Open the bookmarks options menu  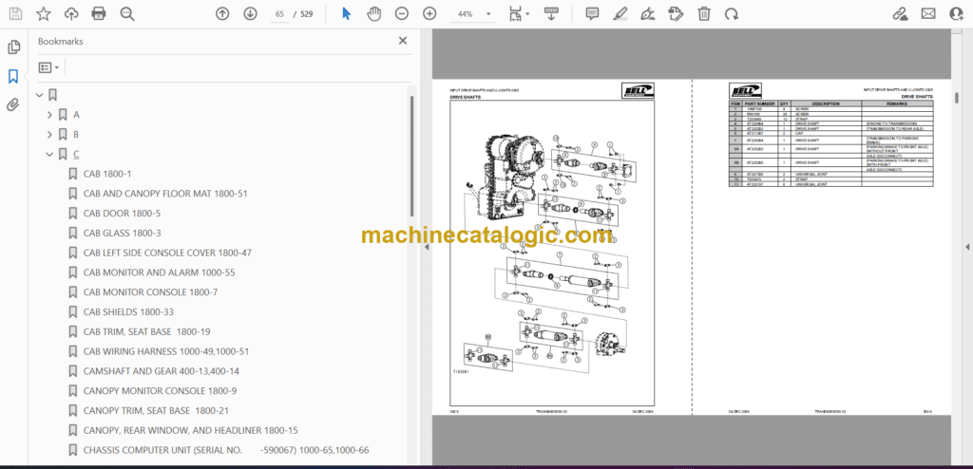pos(49,67)
